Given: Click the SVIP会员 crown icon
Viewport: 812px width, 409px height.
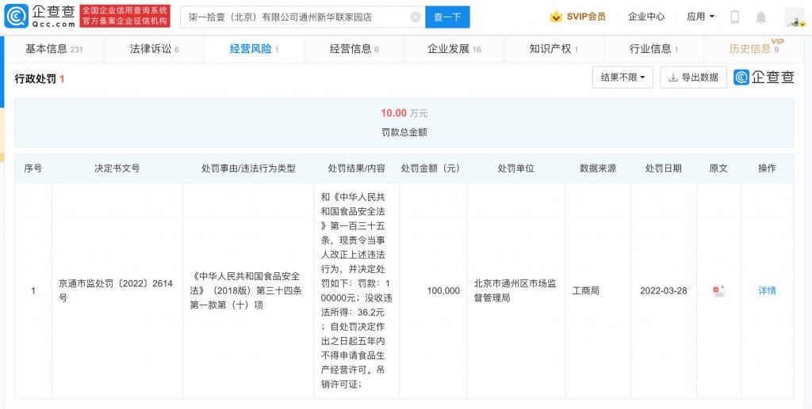Looking at the screenshot, I should click(x=557, y=17).
